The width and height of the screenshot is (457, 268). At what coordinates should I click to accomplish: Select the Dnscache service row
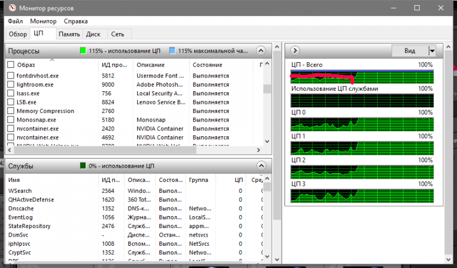[134, 208]
